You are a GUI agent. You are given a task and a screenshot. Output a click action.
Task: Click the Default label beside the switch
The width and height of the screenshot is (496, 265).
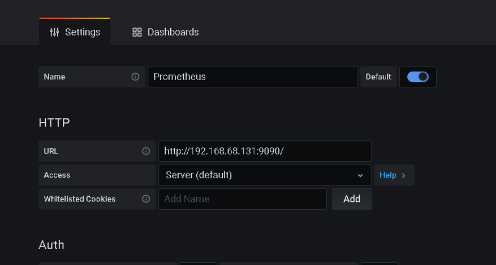pyautogui.click(x=378, y=77)
